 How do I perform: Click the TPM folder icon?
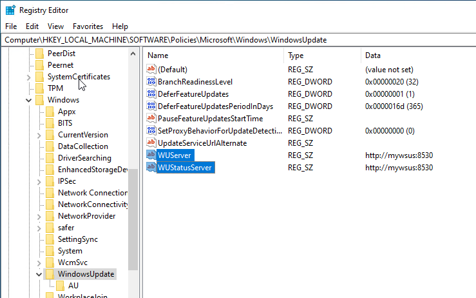[x=39, y=88]
